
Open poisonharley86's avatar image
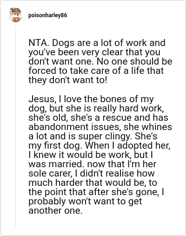pos(15,15)
